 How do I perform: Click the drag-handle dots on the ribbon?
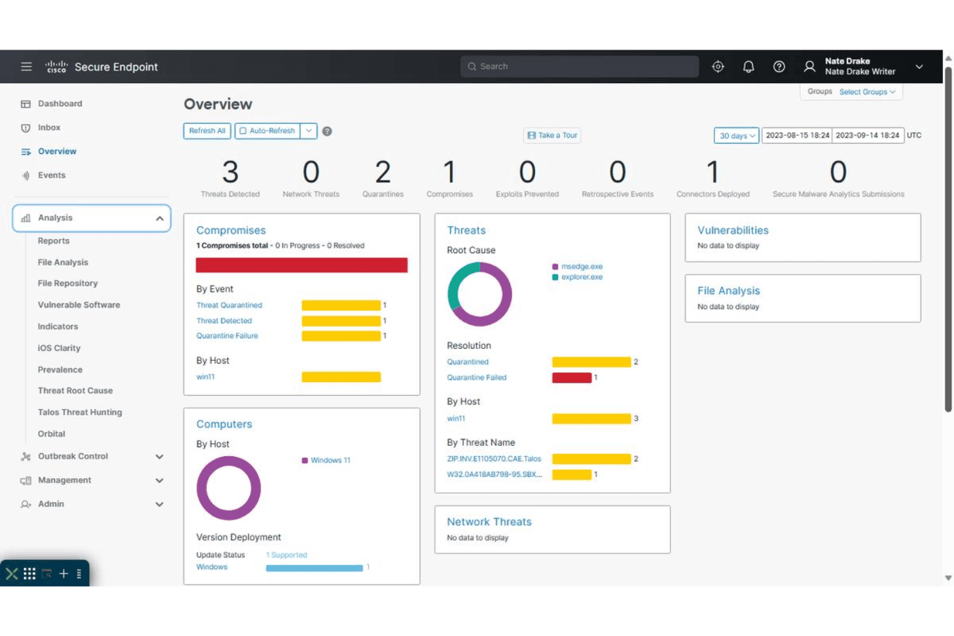click(x=79, y=573)
